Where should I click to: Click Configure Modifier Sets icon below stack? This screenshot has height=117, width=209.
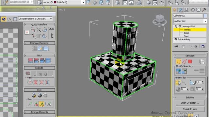[x=203, y=46]
